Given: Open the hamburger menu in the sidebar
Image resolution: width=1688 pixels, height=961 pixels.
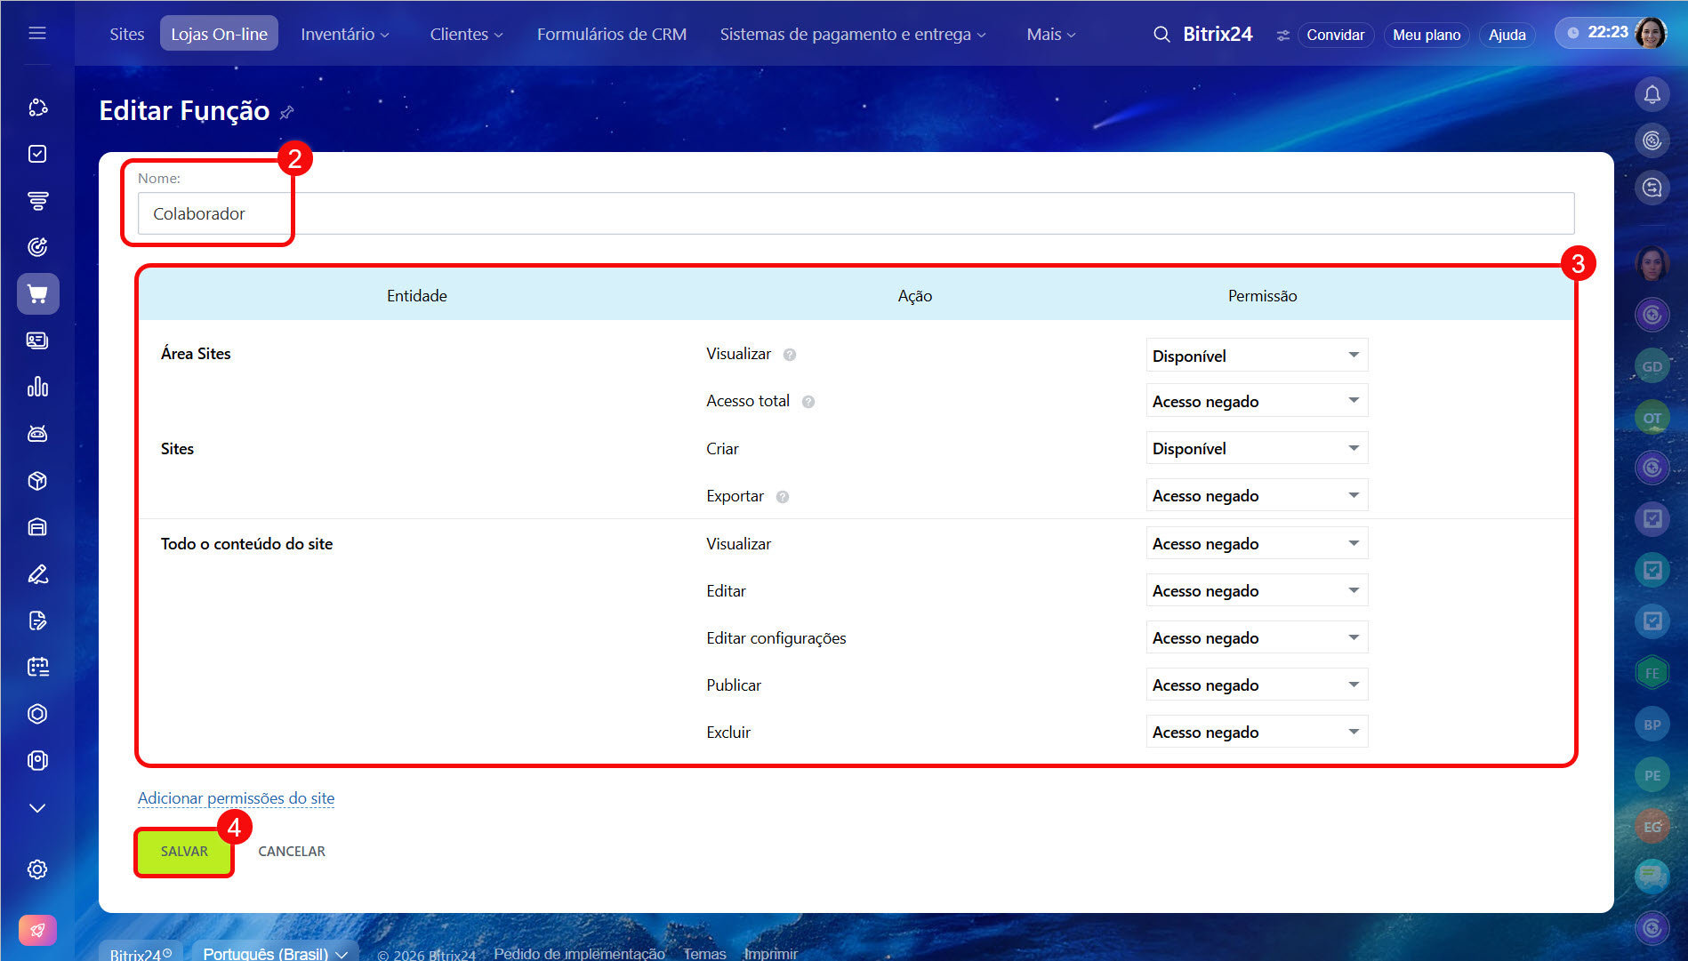Looking at the screenshot, I should [x=37, y=33].
